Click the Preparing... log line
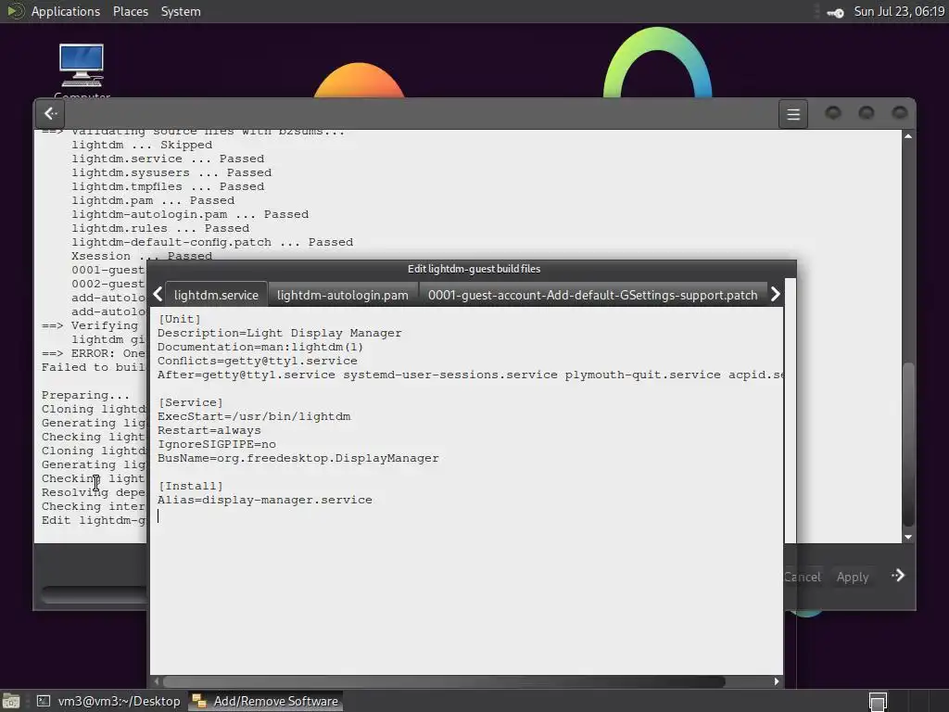 pyautogui.click(x=85, y=395)
